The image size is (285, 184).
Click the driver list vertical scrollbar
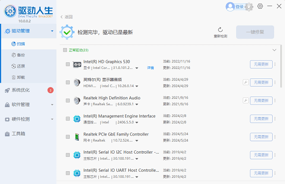coord(281,67)
